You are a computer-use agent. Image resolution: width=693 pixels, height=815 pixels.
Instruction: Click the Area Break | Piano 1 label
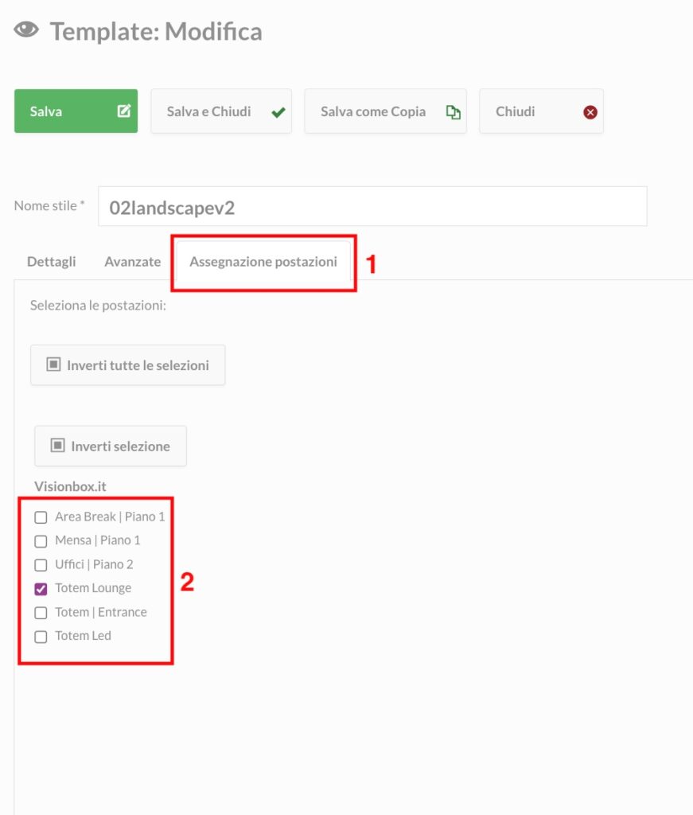[110, 517]
